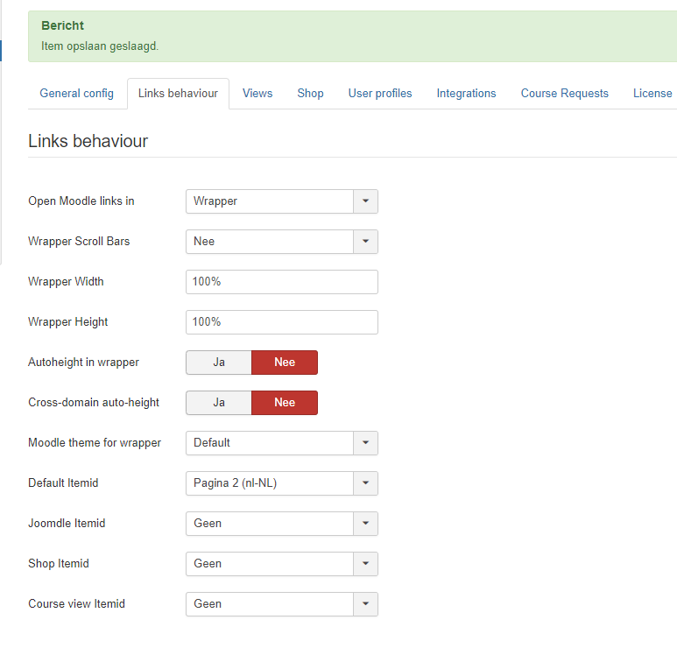
Task: Switch to the Views tab
Action: pyautogui.click(x=257, y=94)
